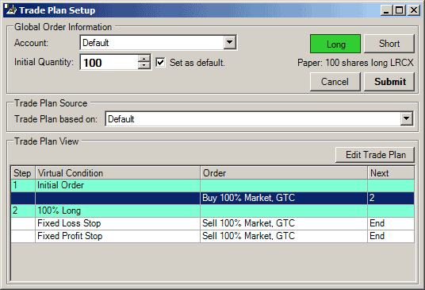Image resolution: width=425 pixels, height=290 pixels.
Task: Click the Paper: 100 shares long LRCX text
Action: (x=355, y=63)
